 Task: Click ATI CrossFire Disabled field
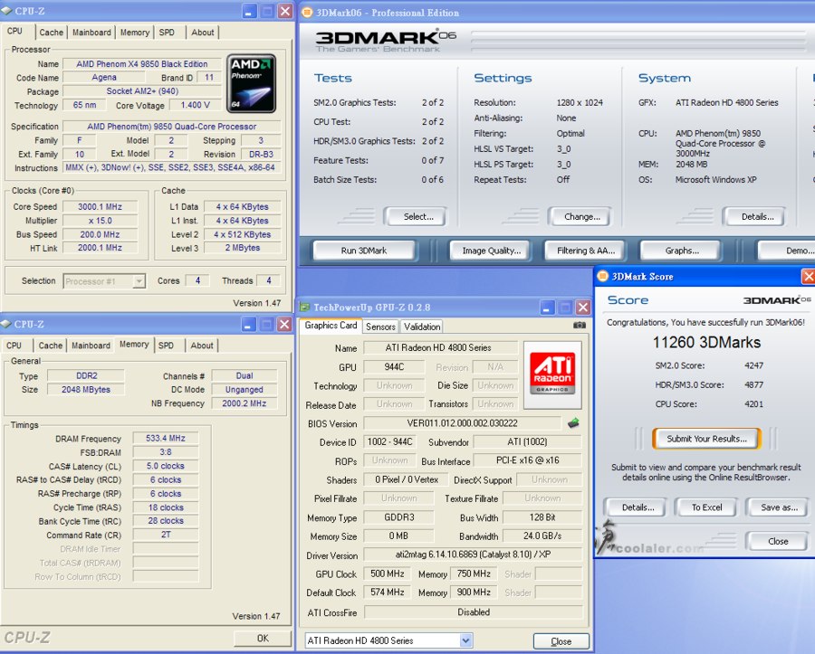click(473, 612)
